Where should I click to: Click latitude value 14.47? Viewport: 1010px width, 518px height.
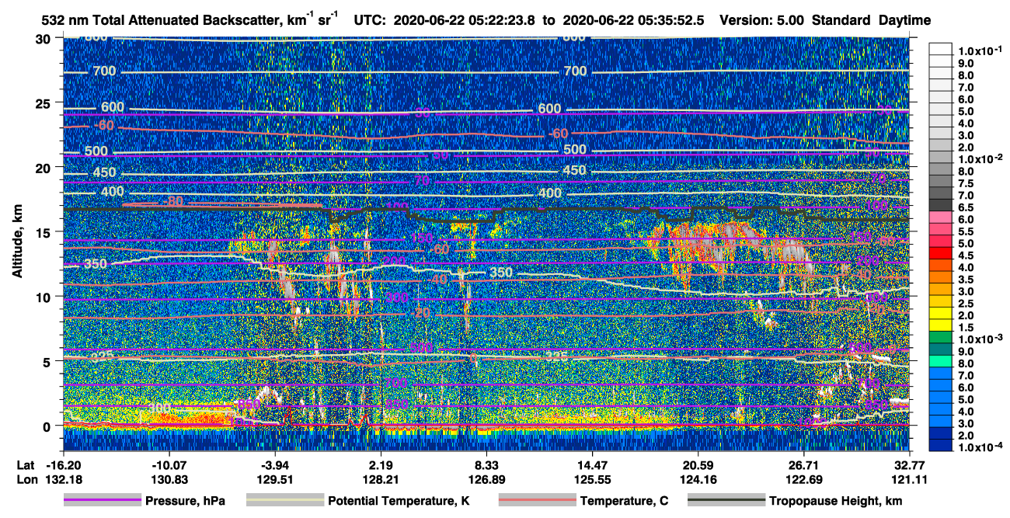(592, 465)
